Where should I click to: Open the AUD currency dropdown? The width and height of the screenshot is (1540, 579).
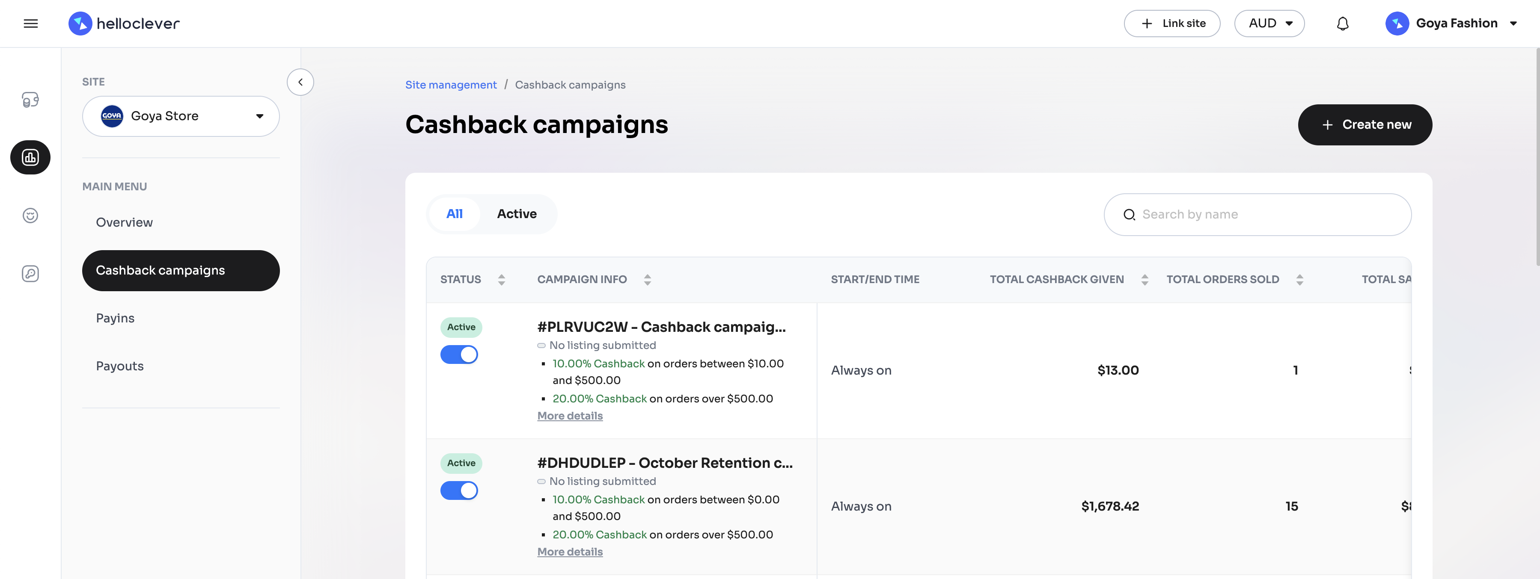[x=1269, y=23]
